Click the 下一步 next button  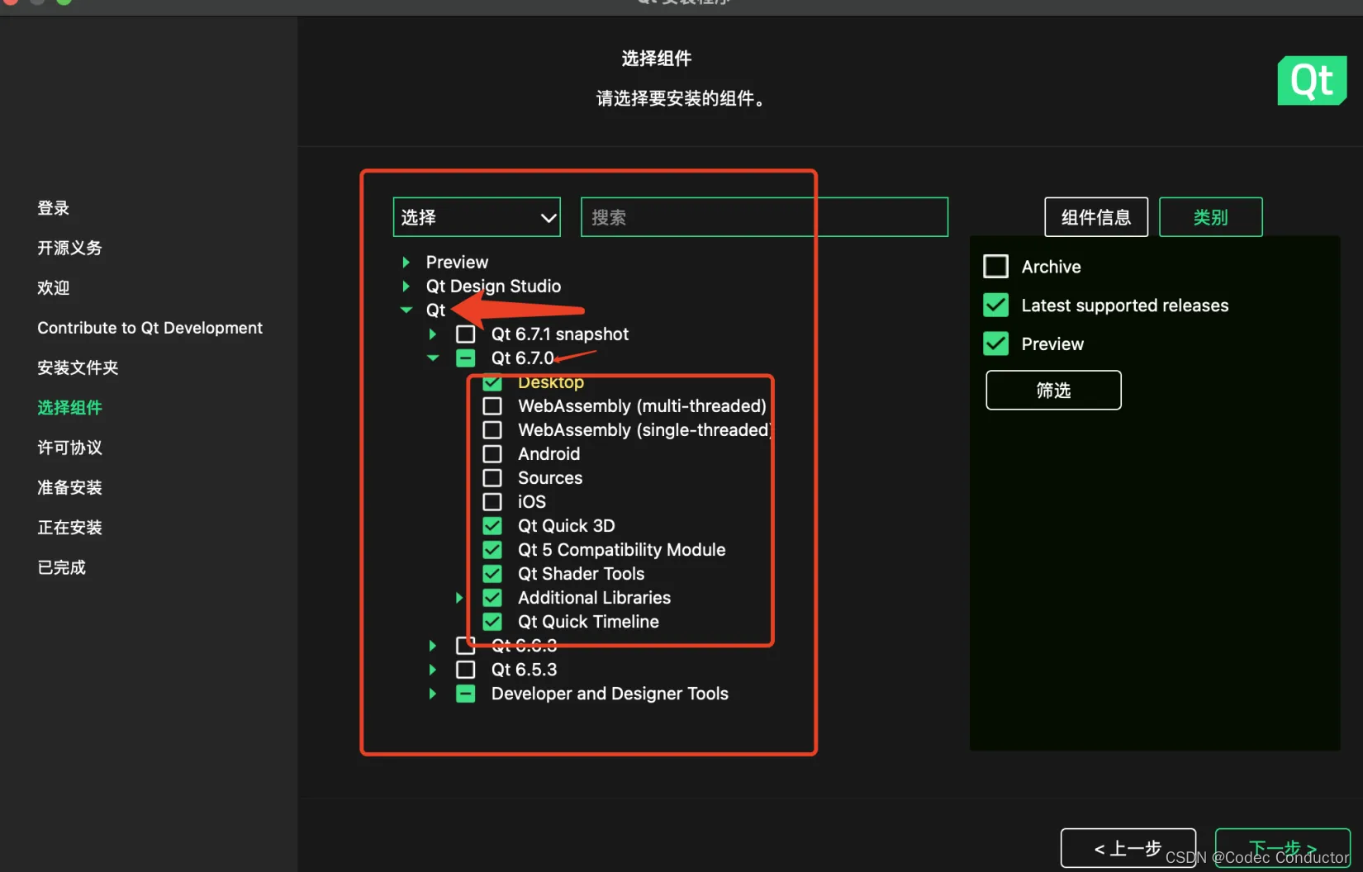[1282, 847]
